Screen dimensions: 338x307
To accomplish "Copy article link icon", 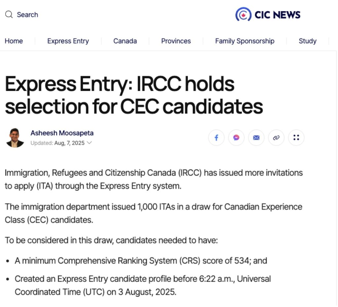I will click(x=276, y=138).
